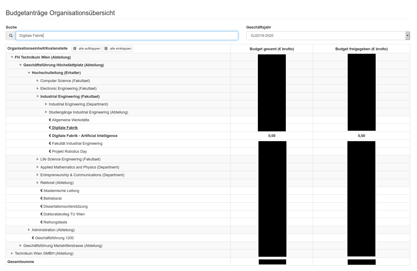Expand Geschäftsführung Mariahilferstrasse arrow

tap(21, 246)
